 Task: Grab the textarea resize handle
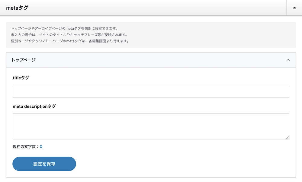coord(288,138)
